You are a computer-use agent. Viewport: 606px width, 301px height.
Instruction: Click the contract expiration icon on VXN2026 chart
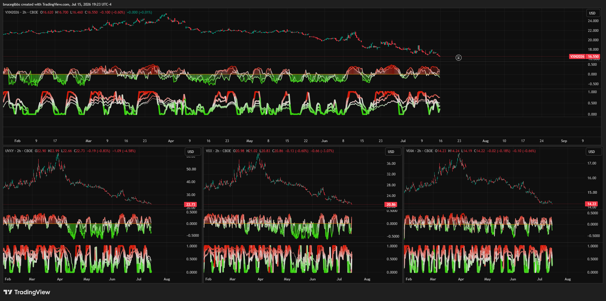coord(458,57)
